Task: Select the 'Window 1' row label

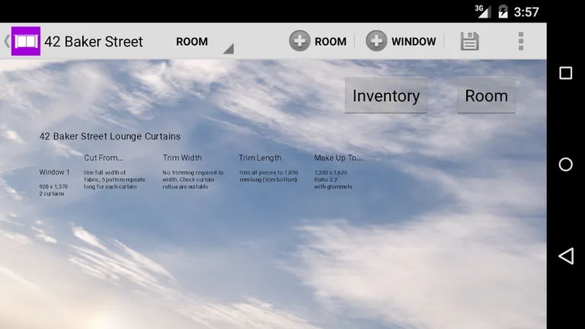Action: (55, 172)
